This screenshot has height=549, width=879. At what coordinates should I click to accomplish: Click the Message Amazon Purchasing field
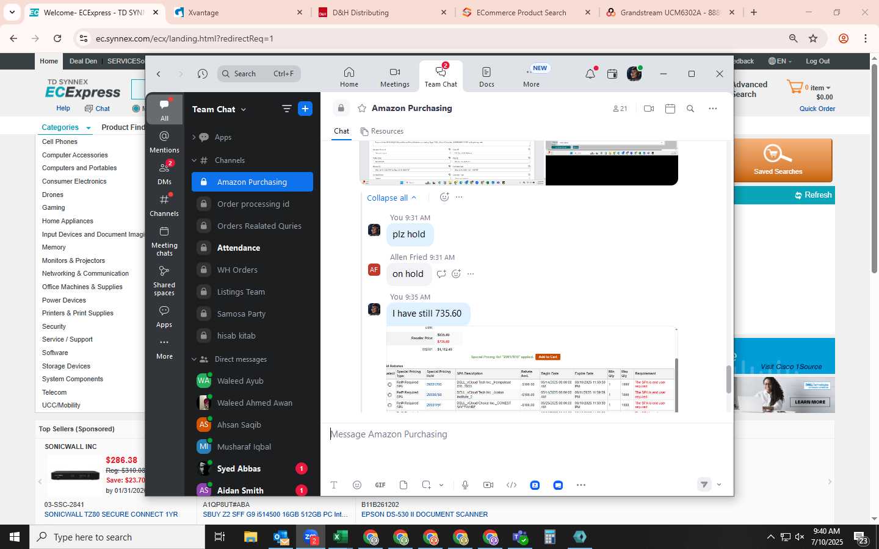(x=527, y=434)
